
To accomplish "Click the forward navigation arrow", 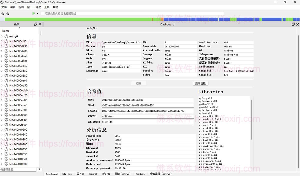I will coord(7,13).
